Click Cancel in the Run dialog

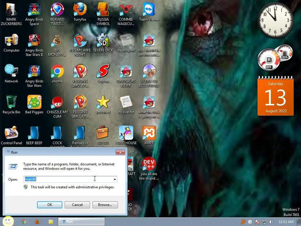(x=77, y=205)
